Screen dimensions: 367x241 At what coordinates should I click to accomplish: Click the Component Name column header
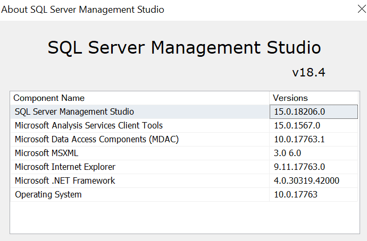point(140,98)
